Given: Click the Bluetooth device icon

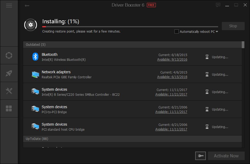Looking at the screenshot, I should point(35,57).
